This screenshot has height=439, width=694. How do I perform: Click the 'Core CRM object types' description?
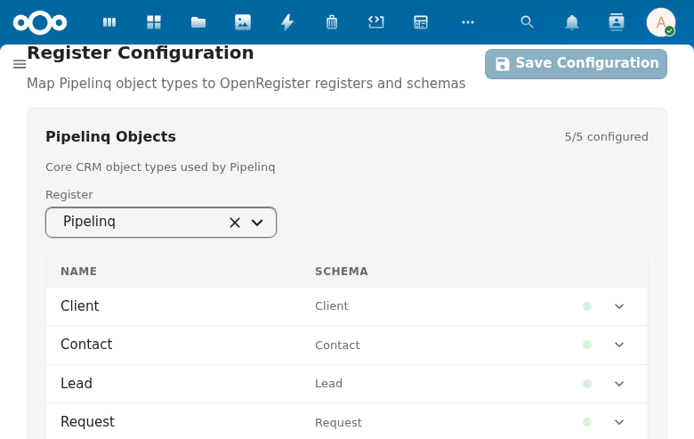160,167
